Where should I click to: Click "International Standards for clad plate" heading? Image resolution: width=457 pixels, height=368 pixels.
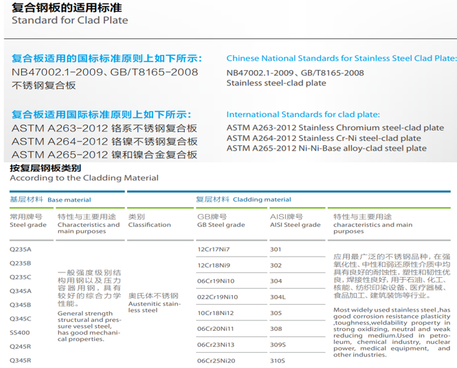[x=302, y=114]
